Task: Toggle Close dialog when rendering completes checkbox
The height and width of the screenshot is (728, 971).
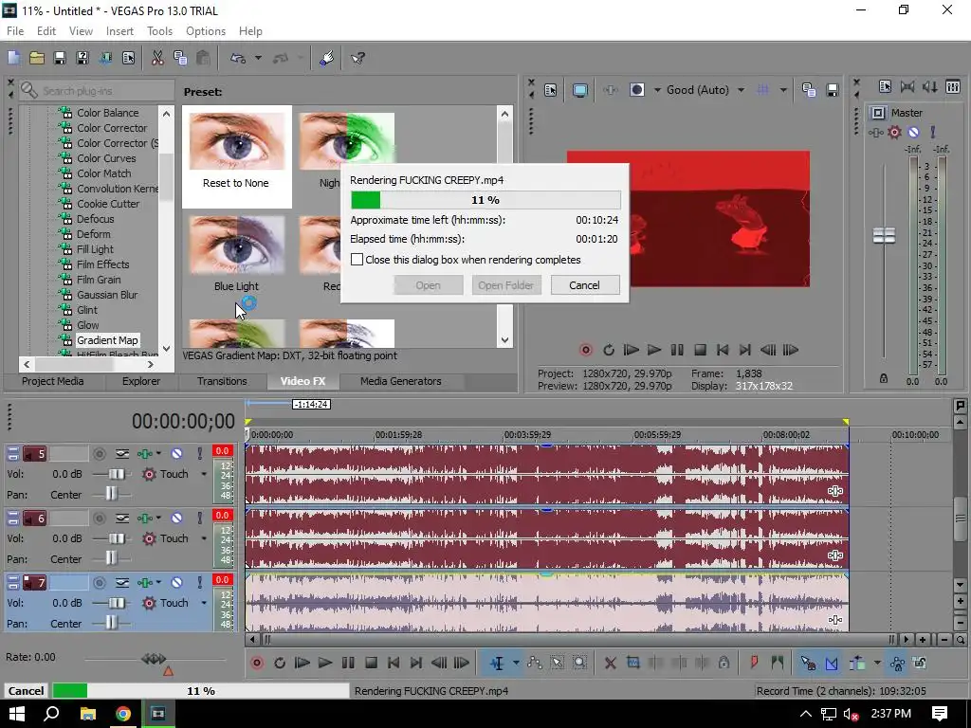Action: tap(357, 260)
